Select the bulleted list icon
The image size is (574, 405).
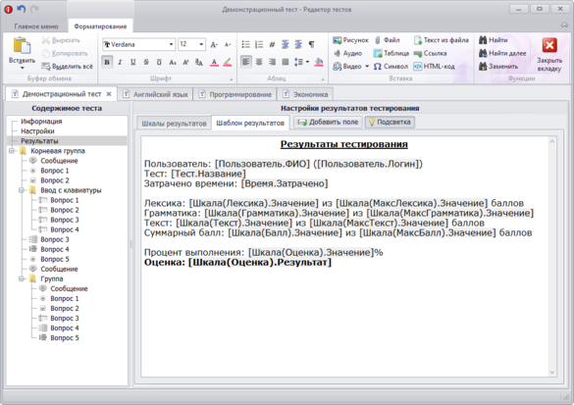[246, 45]
